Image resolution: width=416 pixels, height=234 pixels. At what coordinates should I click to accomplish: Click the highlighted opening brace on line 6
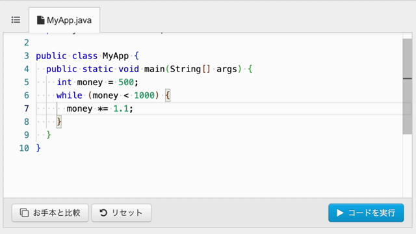pyautogui.click(x=168, y=96)
